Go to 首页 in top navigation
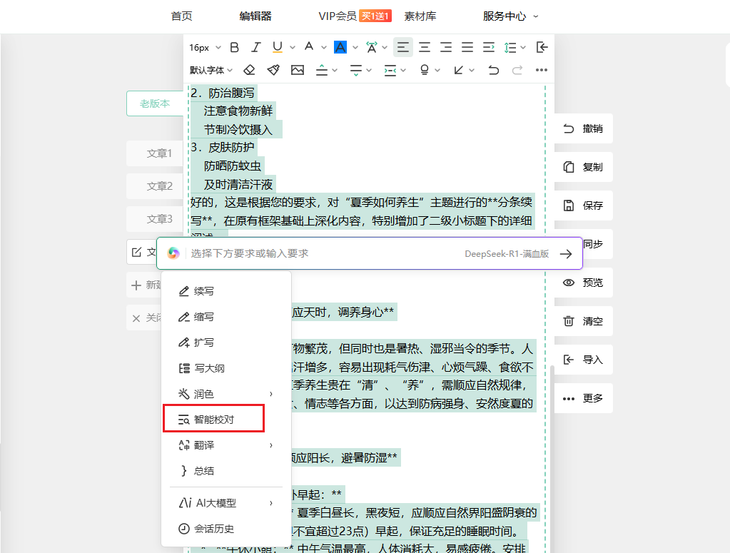 click(181, 16)
